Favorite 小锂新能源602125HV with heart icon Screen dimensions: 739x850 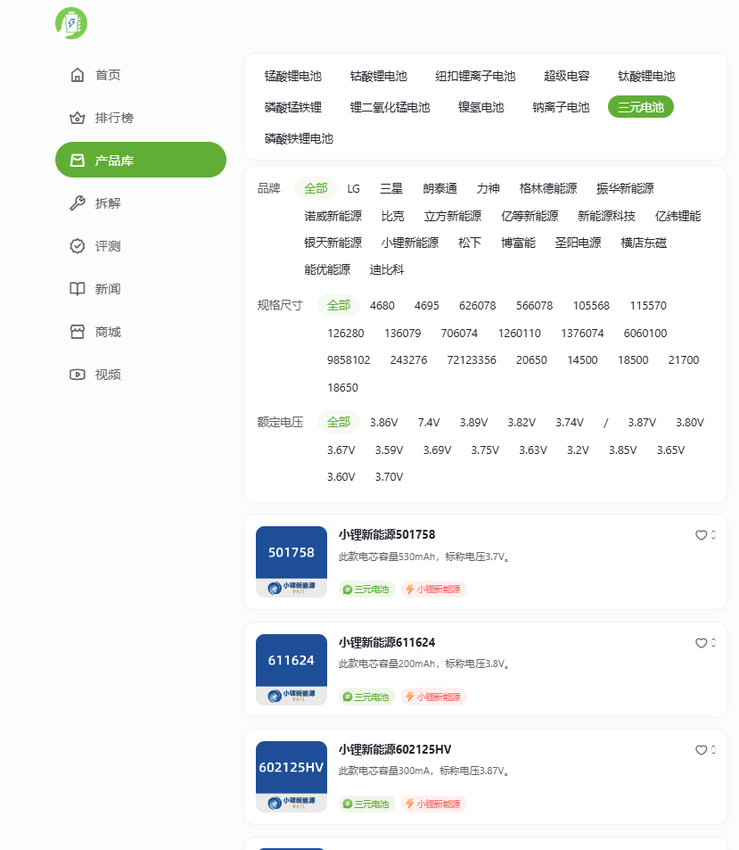(x=701, y=750)
